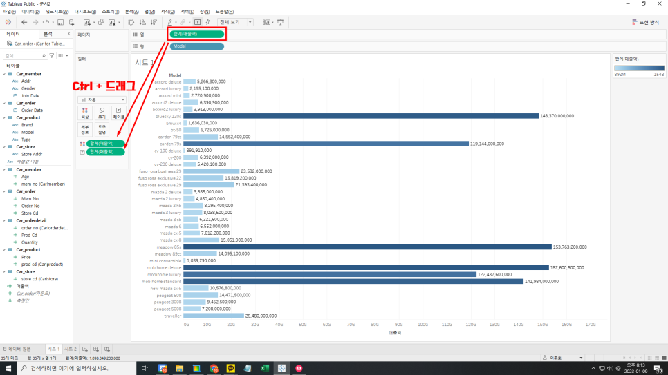This screenshot has width=668, height=375.
Task: Click the 도구 설명 (Tooltip) marks button
Action: pos(102,129)
